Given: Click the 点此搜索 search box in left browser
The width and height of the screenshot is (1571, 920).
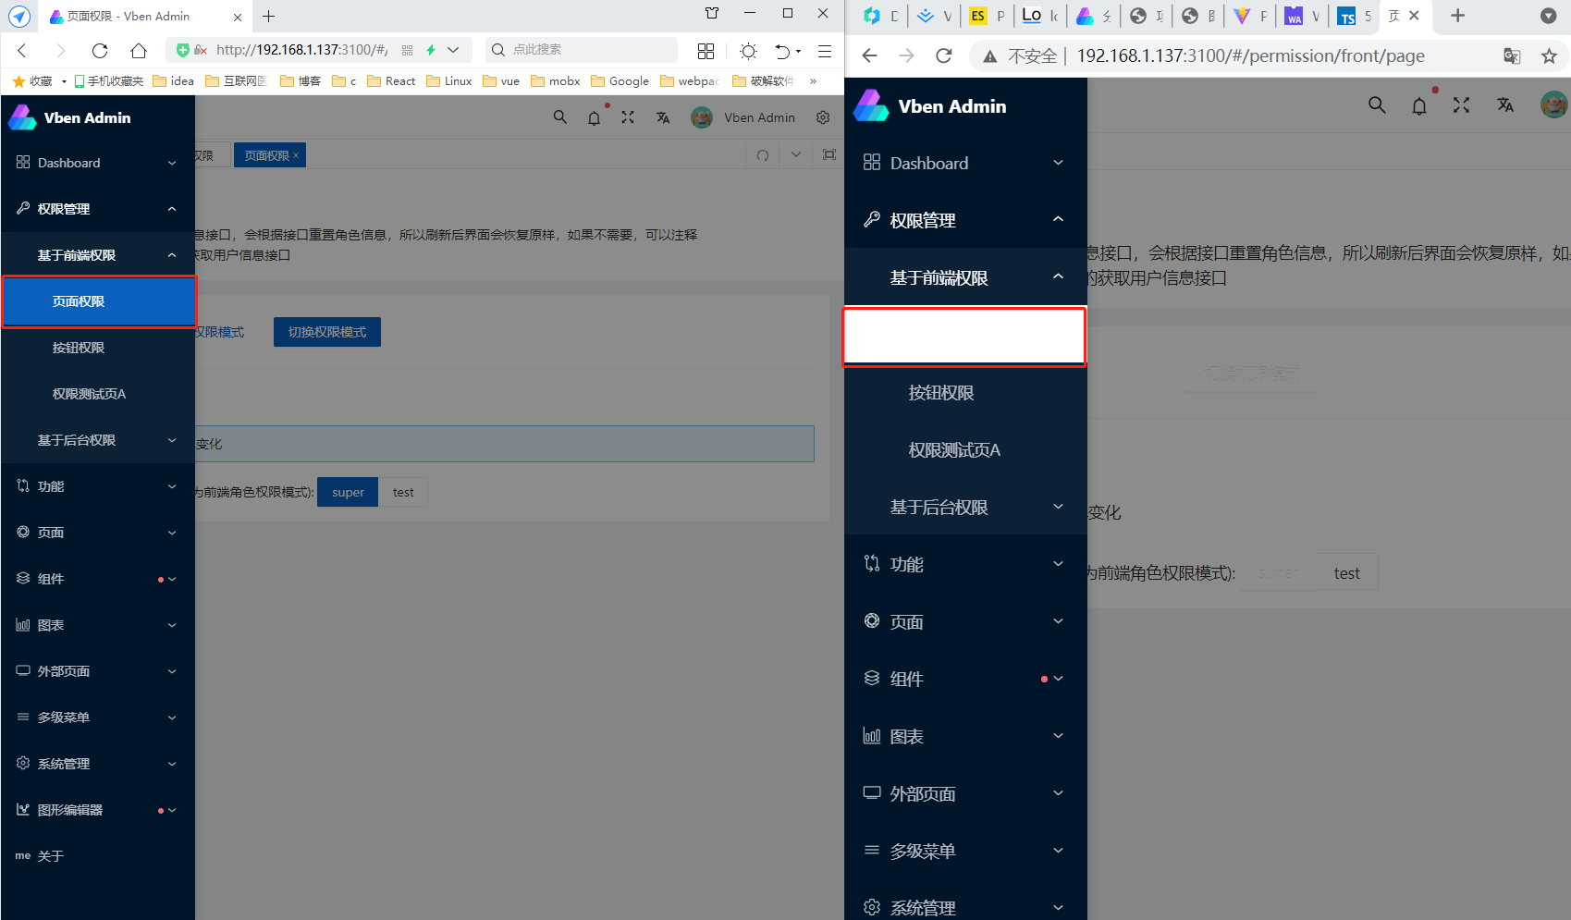Looking at the screenshot, I should click(x=583, y=50).
